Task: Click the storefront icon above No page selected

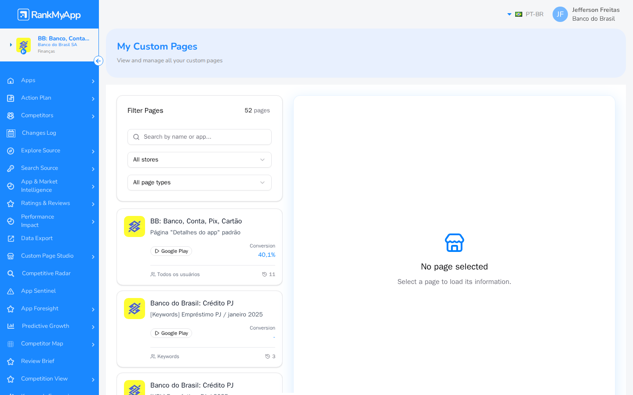Action: (x=454, y=243)
